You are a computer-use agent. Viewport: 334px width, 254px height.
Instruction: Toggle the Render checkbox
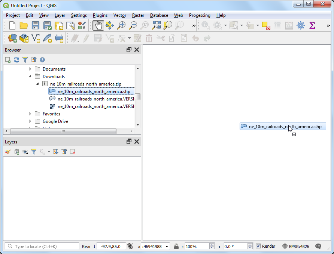coord(258,246)
